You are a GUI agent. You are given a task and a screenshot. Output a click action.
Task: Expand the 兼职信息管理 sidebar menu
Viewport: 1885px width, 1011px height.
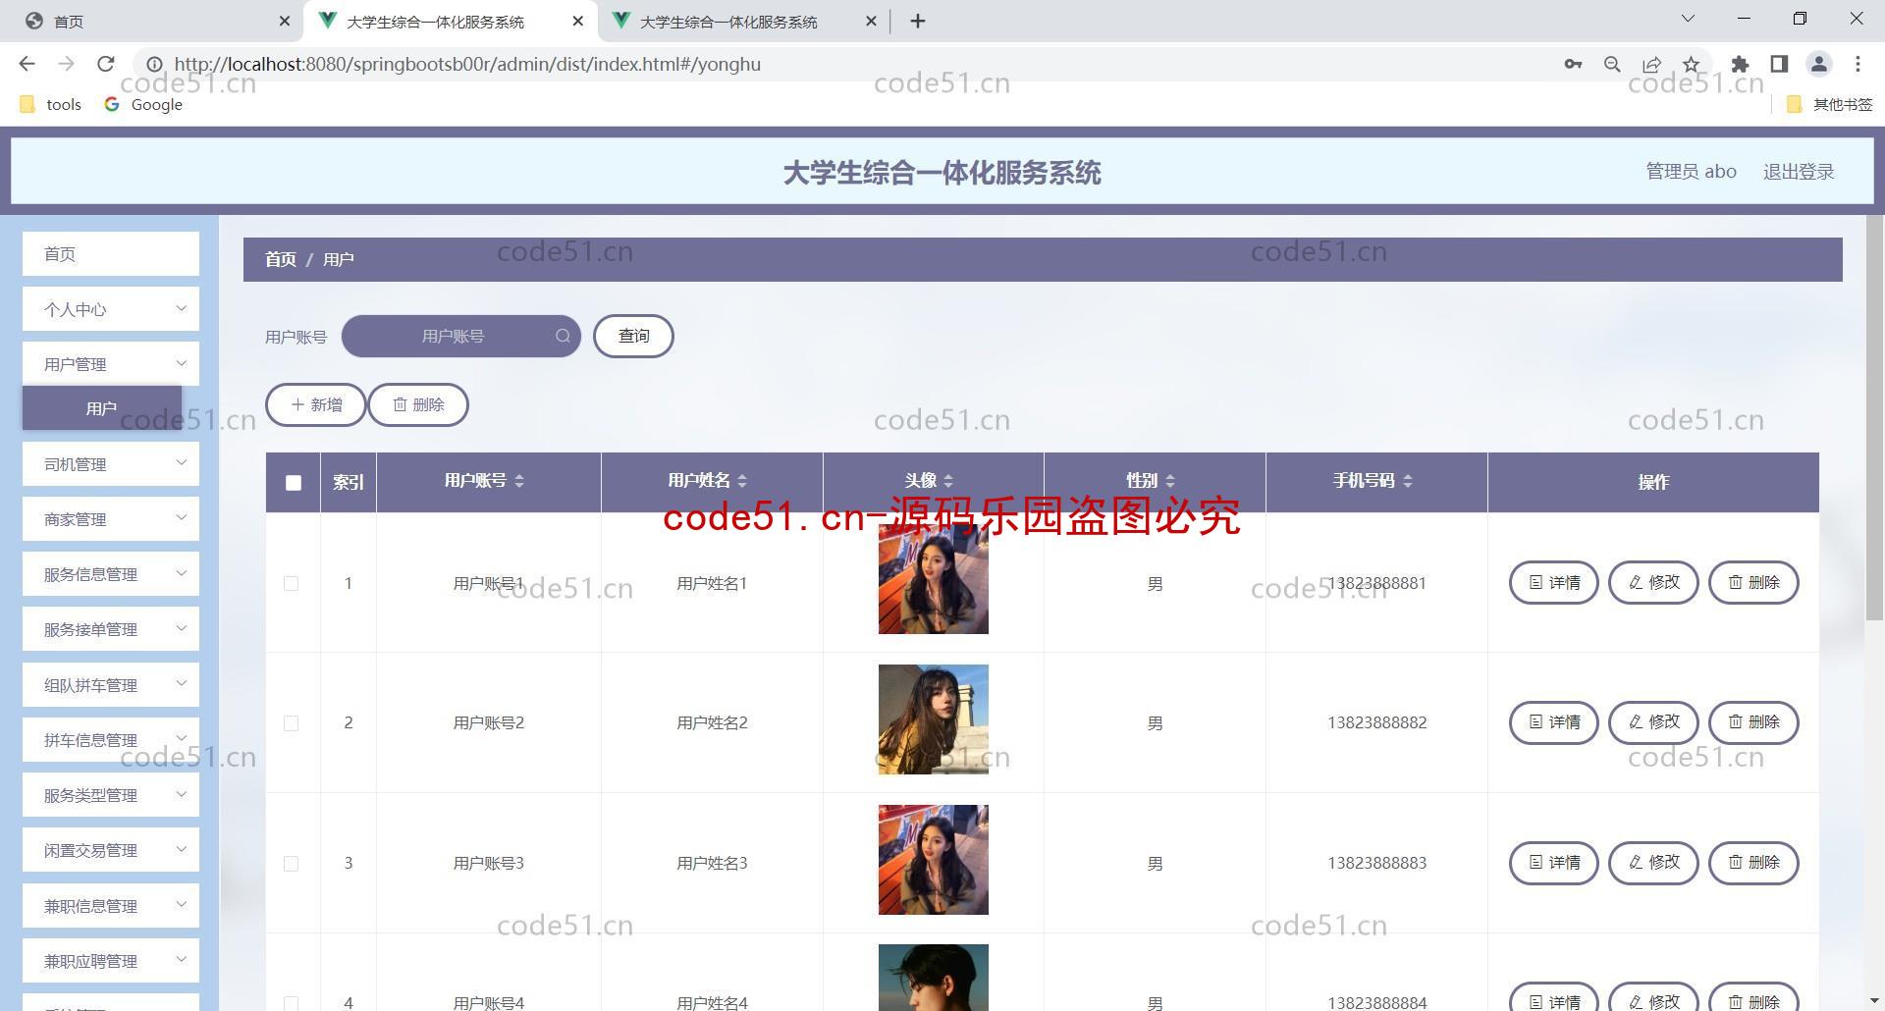tap(111, 906)
